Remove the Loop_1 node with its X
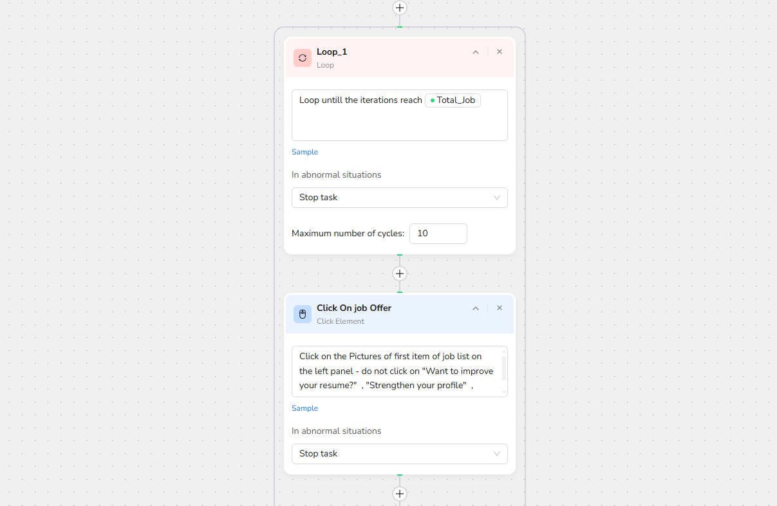 [x=500, y=52]
